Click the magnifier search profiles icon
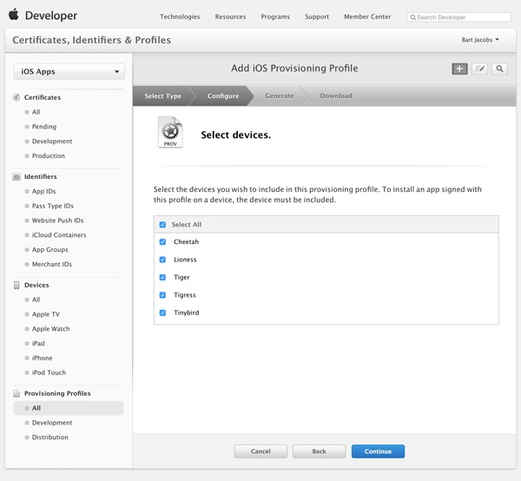Image resolution: width=521 pixels, height=481 pixels. coord(499,69)
